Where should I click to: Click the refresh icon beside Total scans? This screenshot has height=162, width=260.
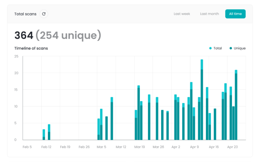(x=44, y=14)
